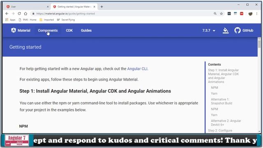Screen dimensions: 263x148
Task: Click the browser back arrow
Action: pos(7,14)
